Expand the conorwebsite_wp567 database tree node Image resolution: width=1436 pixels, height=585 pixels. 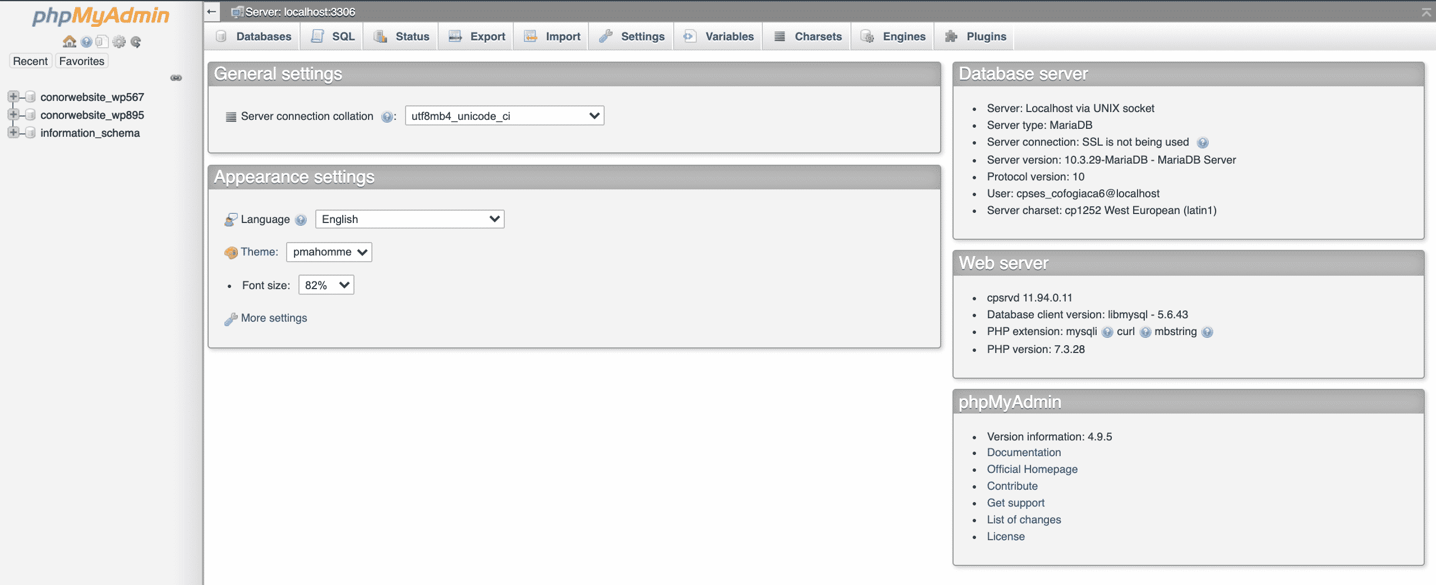13,96
